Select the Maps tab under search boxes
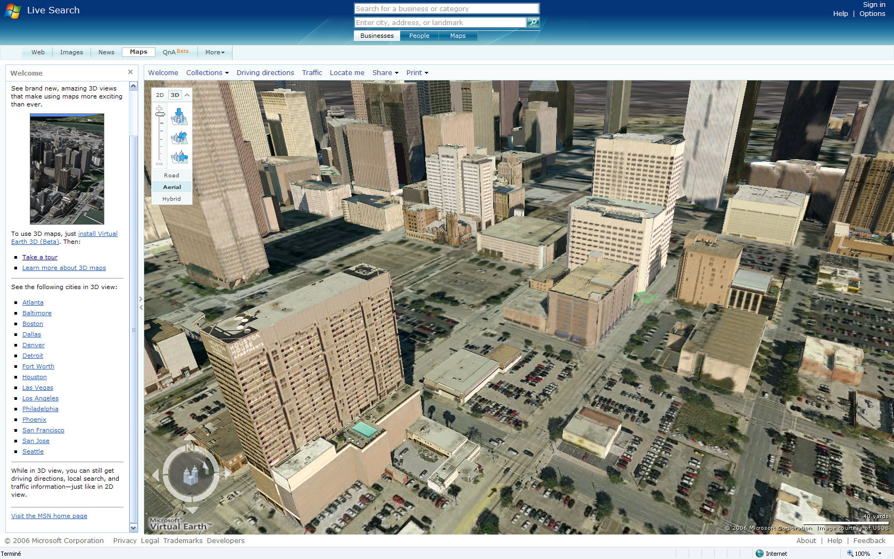 [x=458, y=36]
